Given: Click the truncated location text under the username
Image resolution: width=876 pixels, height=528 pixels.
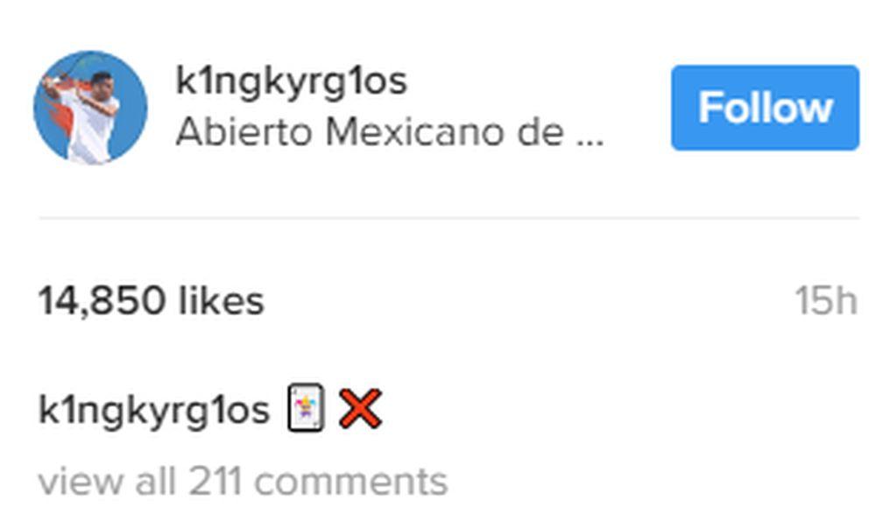Looking at the screenshot, I should [390, 133].
